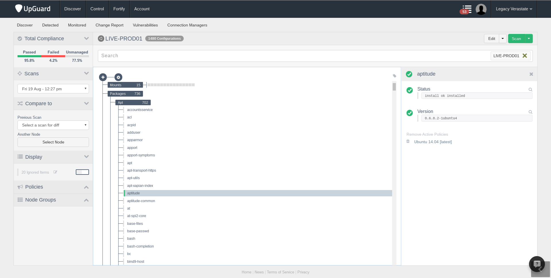Screen dimensions: 551x278
Task: Open the help chat bubble icon
Action: pos(537,264)
